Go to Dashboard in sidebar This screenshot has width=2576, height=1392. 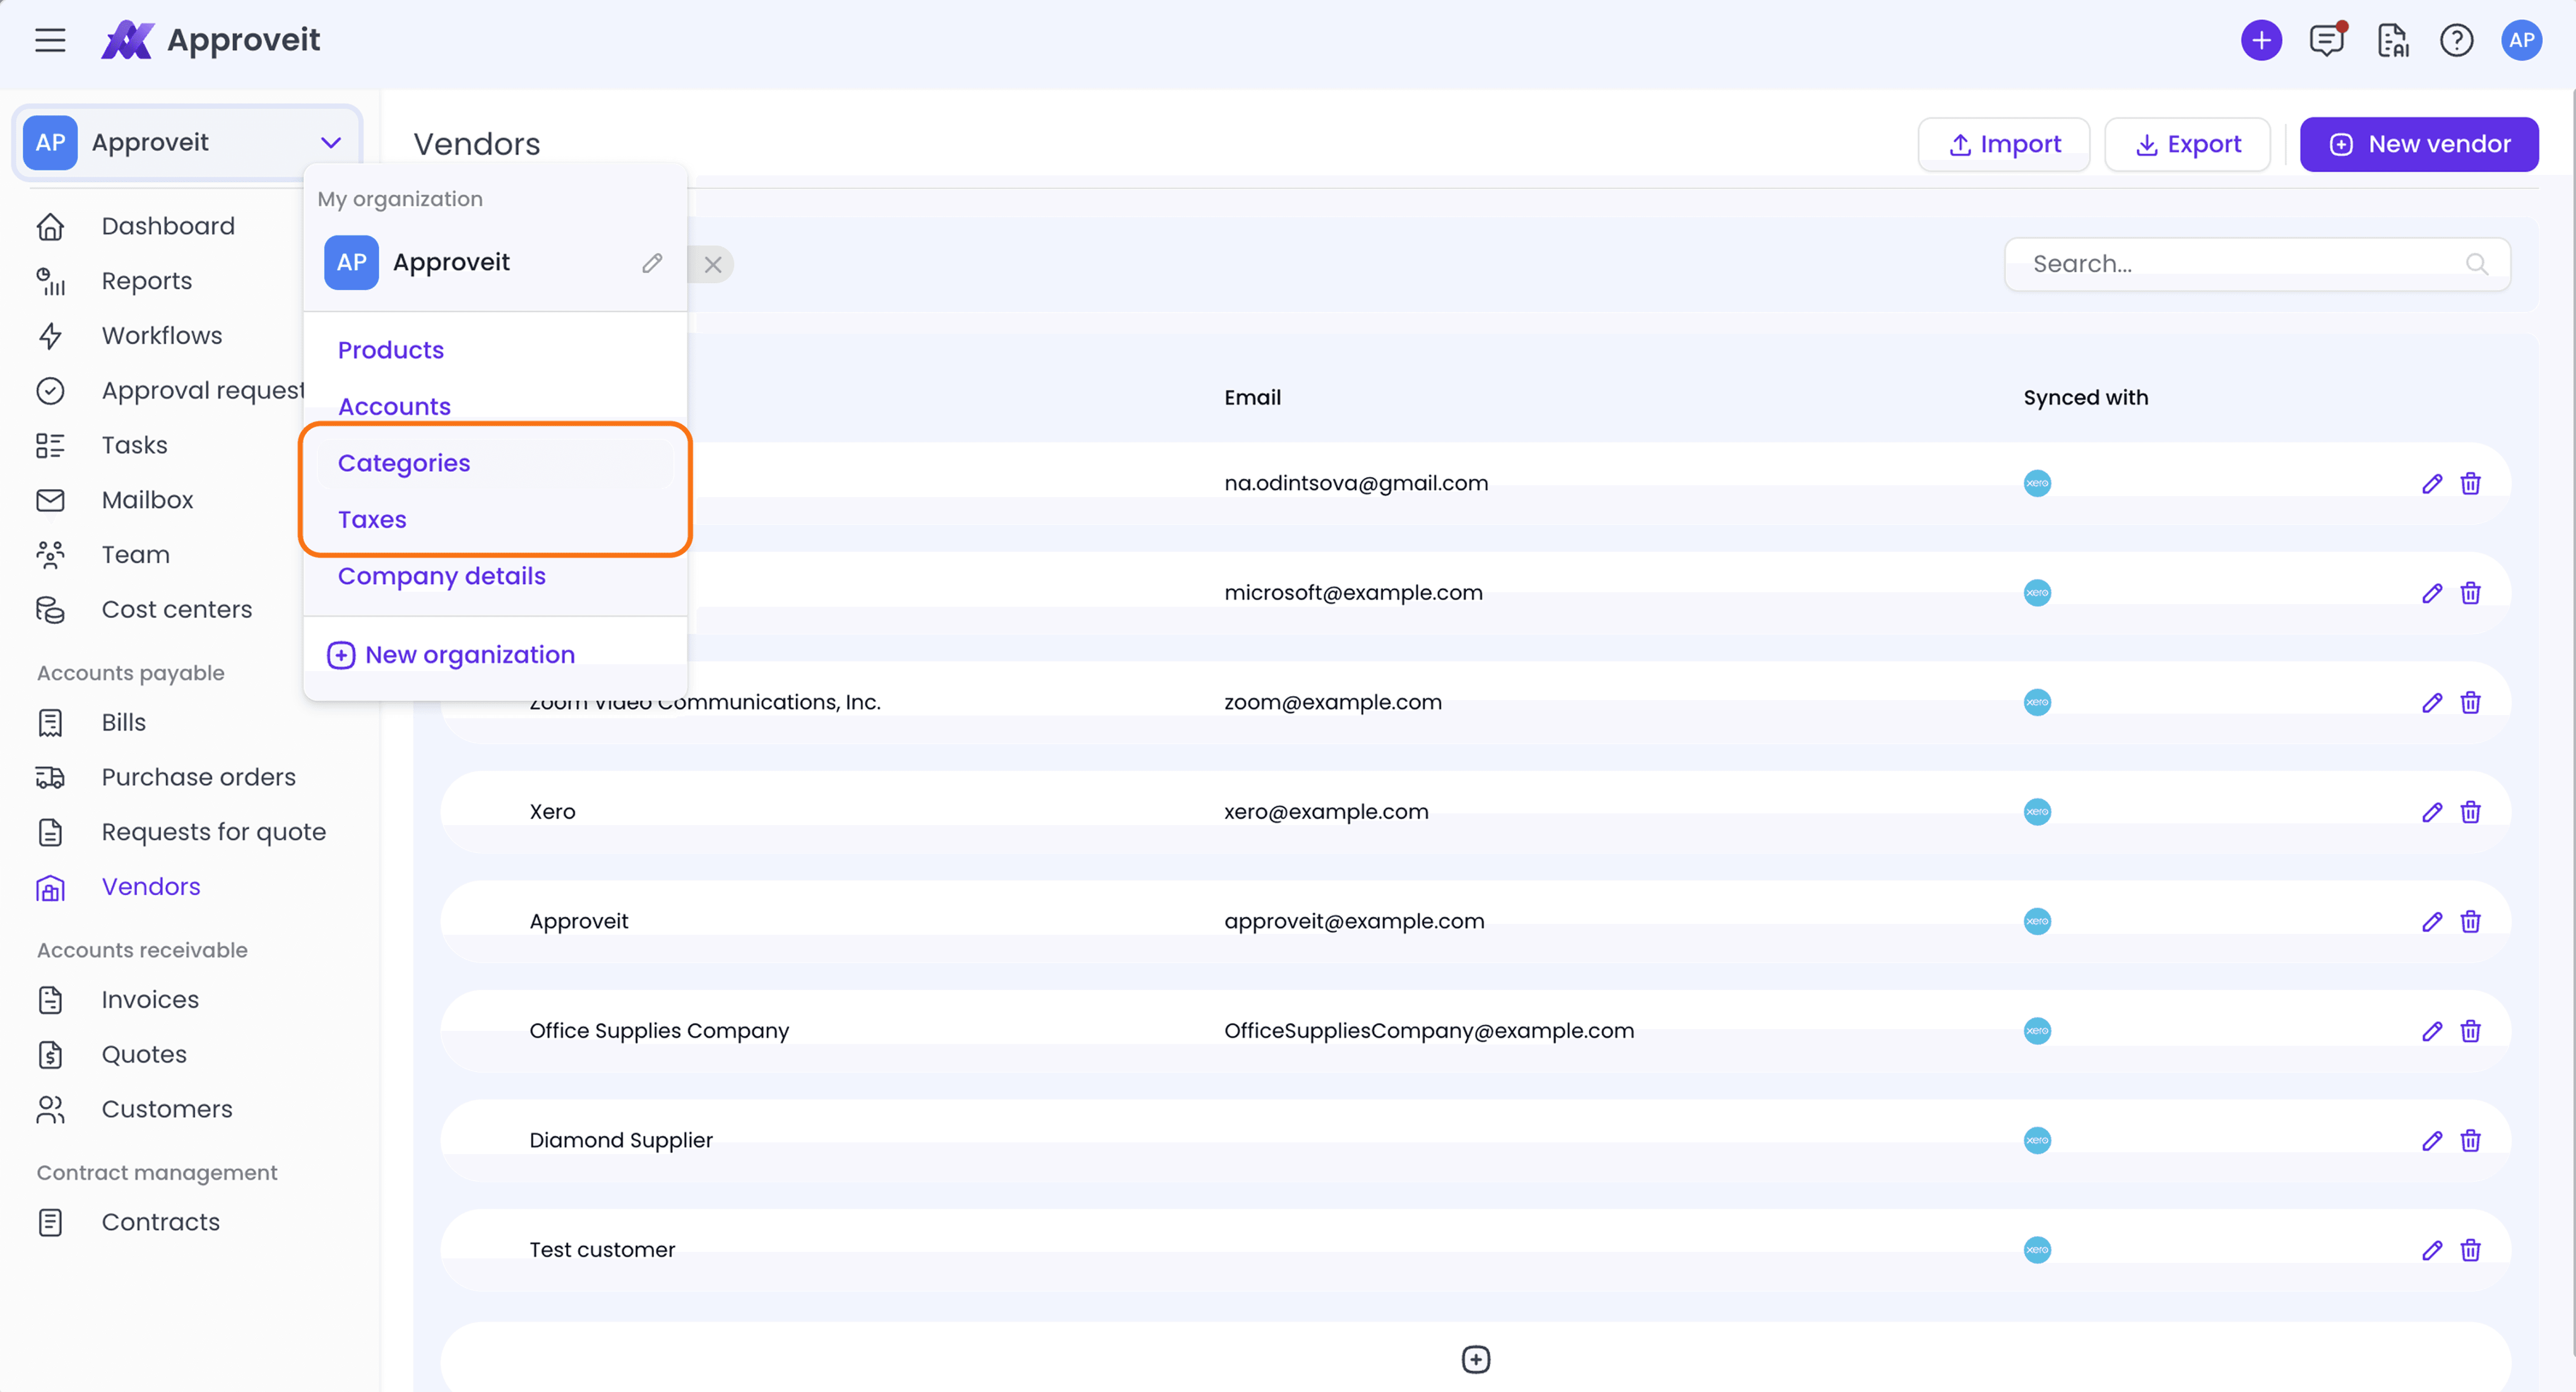coord(168,226)
